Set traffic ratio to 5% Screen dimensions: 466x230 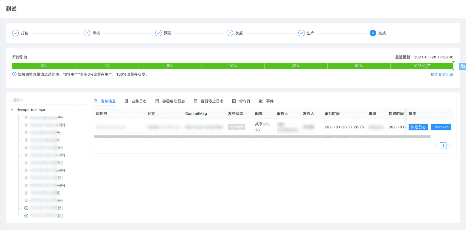tap(170, 66)
